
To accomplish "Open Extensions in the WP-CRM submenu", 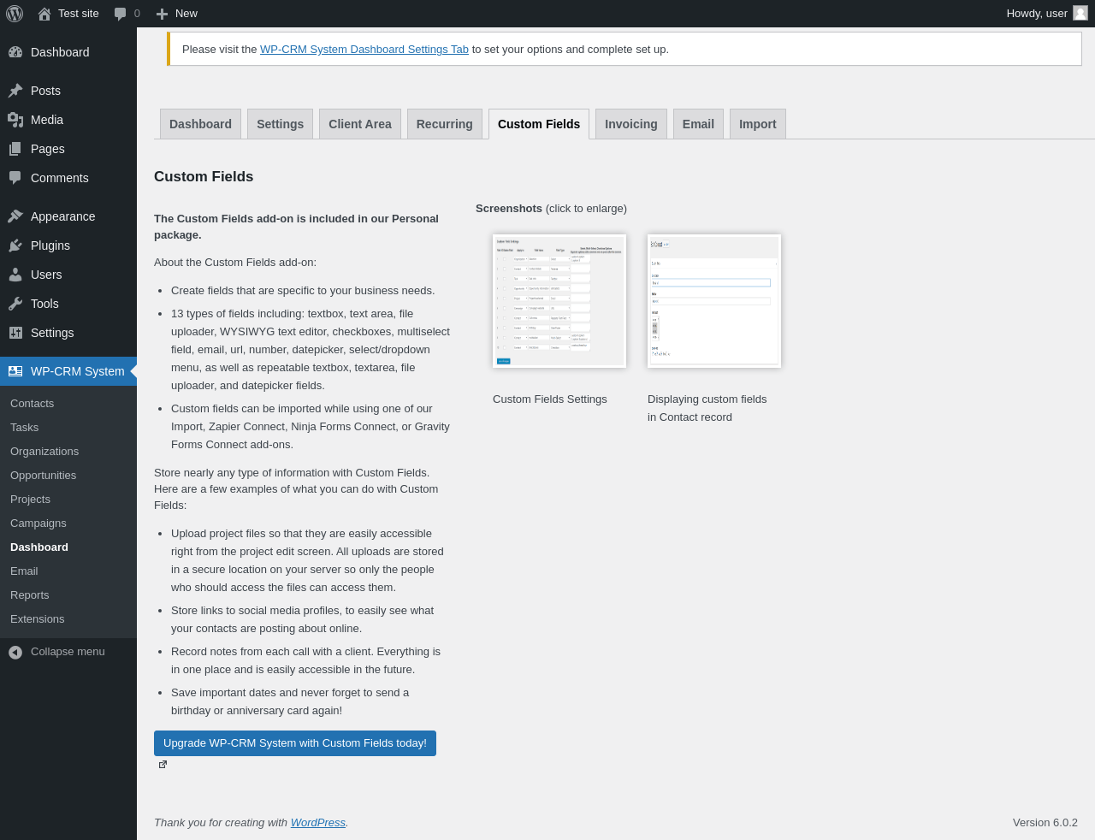I will [x=38, y=619].
